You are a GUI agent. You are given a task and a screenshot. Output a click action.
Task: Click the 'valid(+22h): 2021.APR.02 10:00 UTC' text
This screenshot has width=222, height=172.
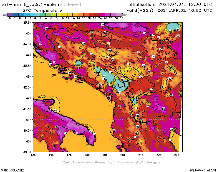click(170, 11)
